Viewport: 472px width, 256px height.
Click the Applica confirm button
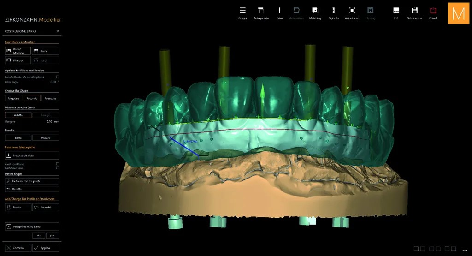pyautogui.click(x=46, y=248)
